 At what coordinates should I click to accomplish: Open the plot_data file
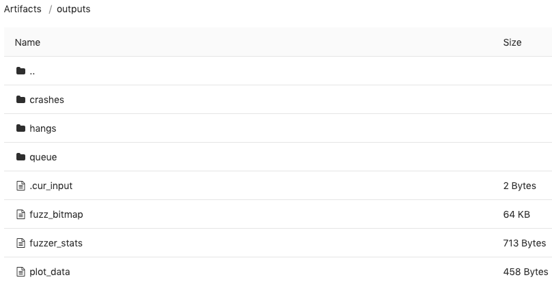pos(49,272)
